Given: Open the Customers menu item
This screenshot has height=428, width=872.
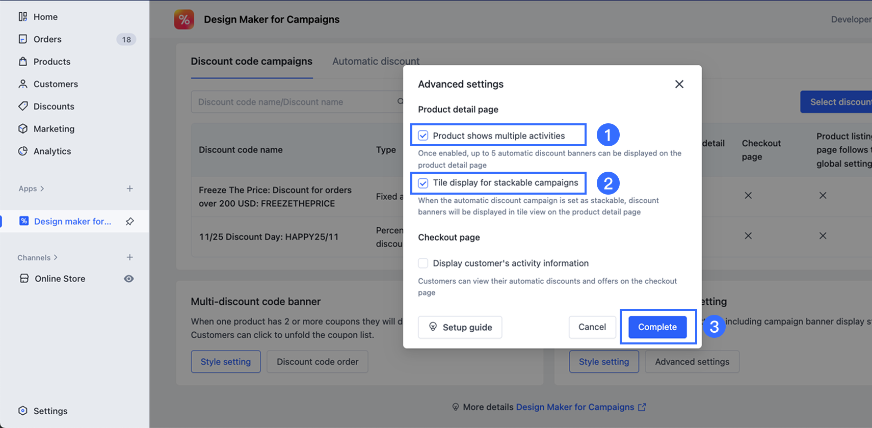Looking at the screenshot, I should point(56,84).
